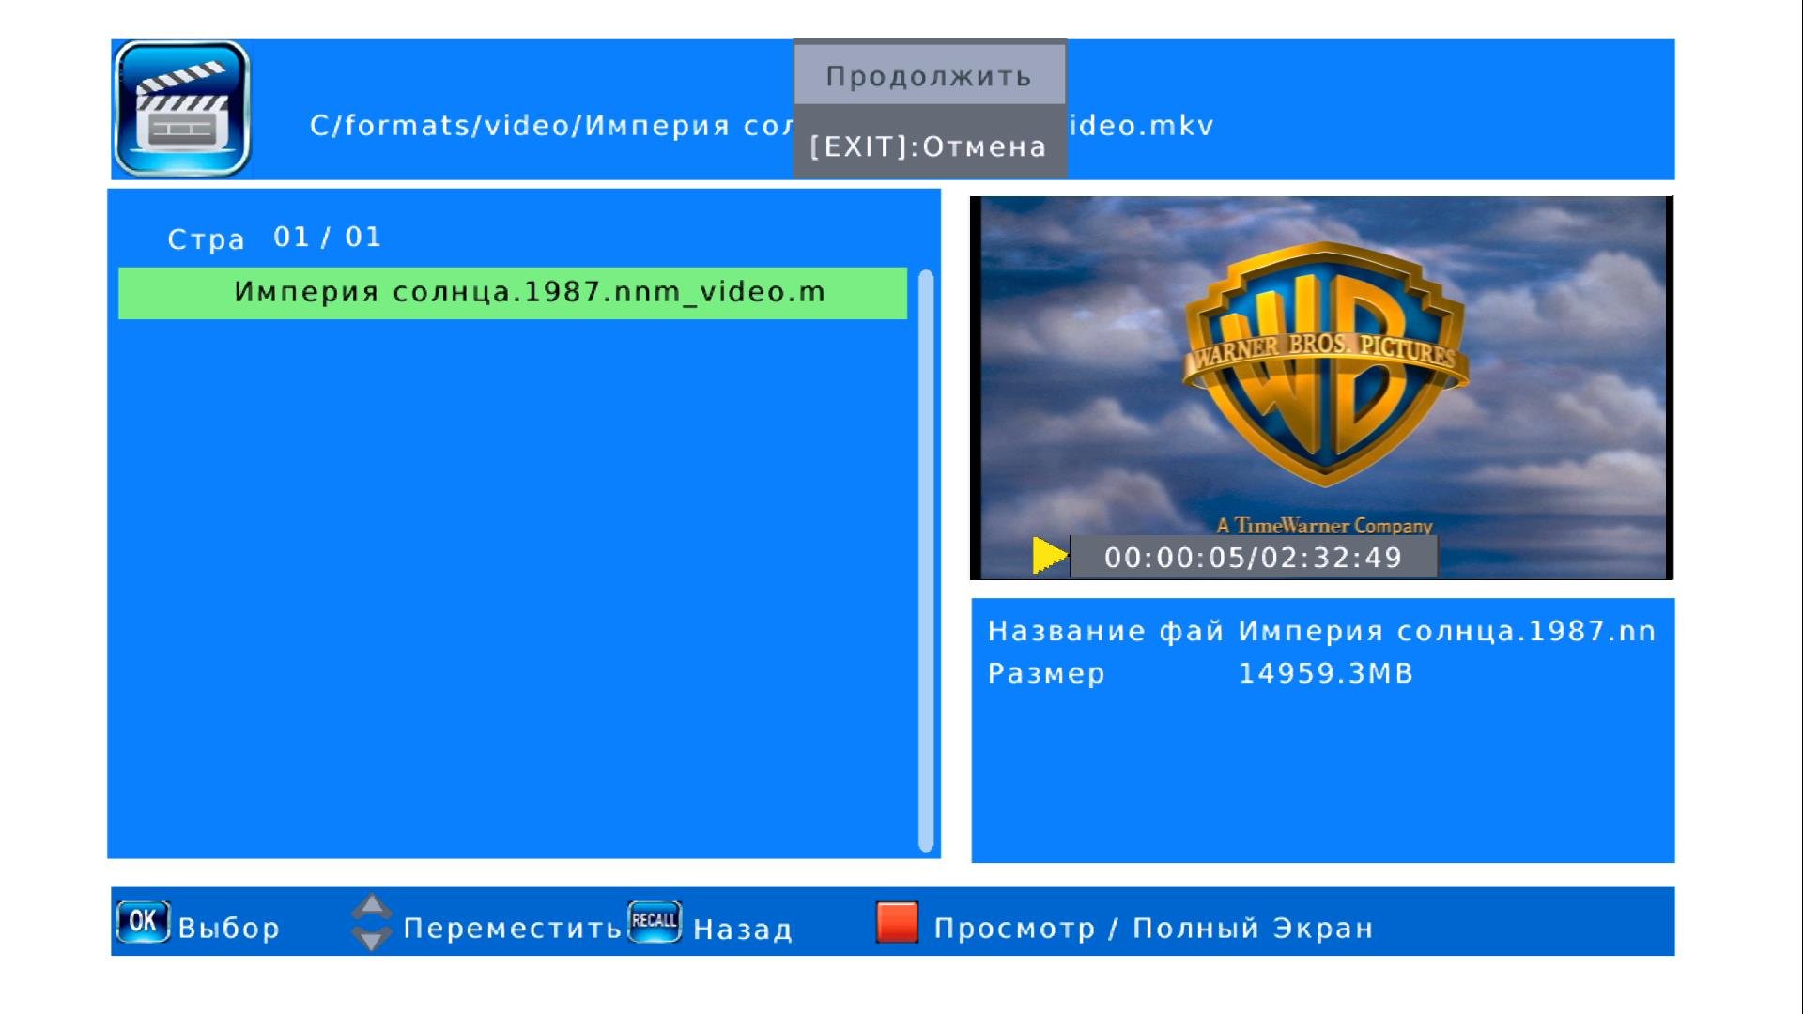Image resolution: width=1803 pixels, height=1014 pixels.
Task: Select the Империя солнца.1987 file row
Action: click(x=513, y=293)
